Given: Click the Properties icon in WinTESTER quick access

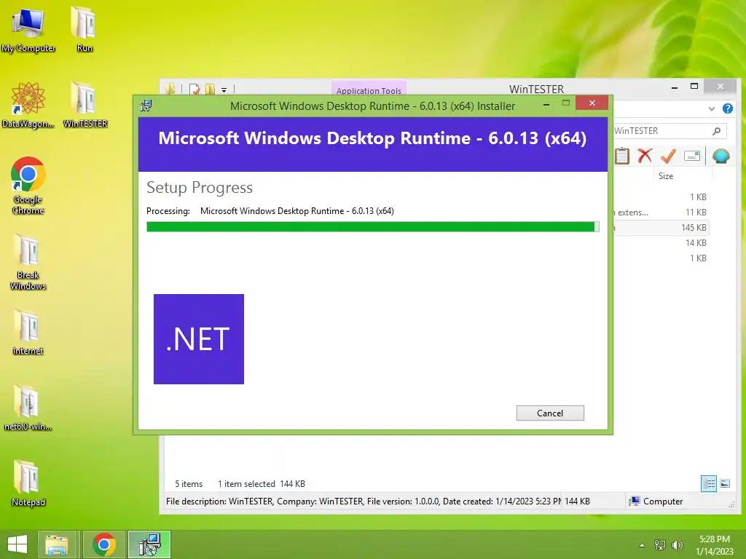Looking at the screenshot, I should (x=194, y=89).
